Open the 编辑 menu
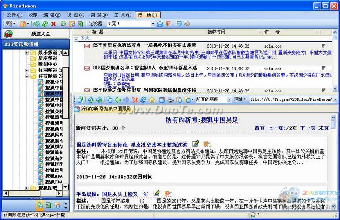Image resolution: width=340 pixels, height=220 pixels. pos(52,15)
